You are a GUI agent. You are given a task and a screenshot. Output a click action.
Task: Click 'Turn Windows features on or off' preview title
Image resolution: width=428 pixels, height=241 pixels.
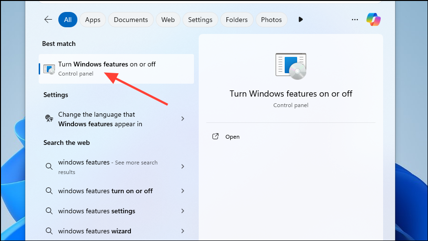point(291,94)
